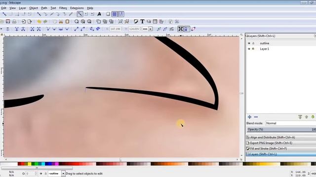
Task: Make selected nodes smooth icon
Action: [x=54, y=29]
